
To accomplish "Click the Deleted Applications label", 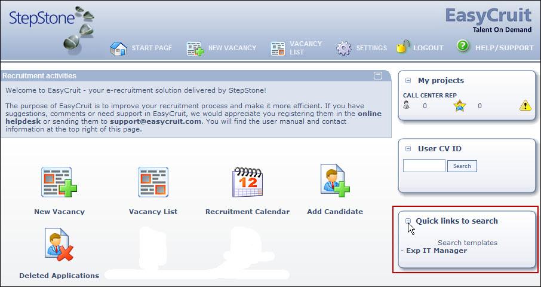I will pyautogui.click(x=59, y=276).
